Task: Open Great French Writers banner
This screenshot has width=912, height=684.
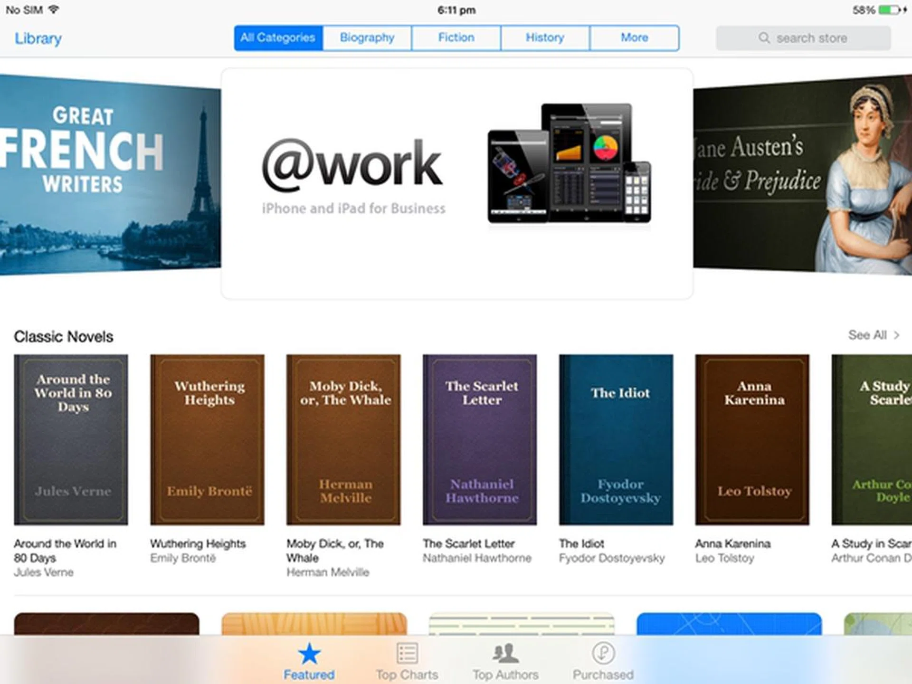Action: [109, 174]
